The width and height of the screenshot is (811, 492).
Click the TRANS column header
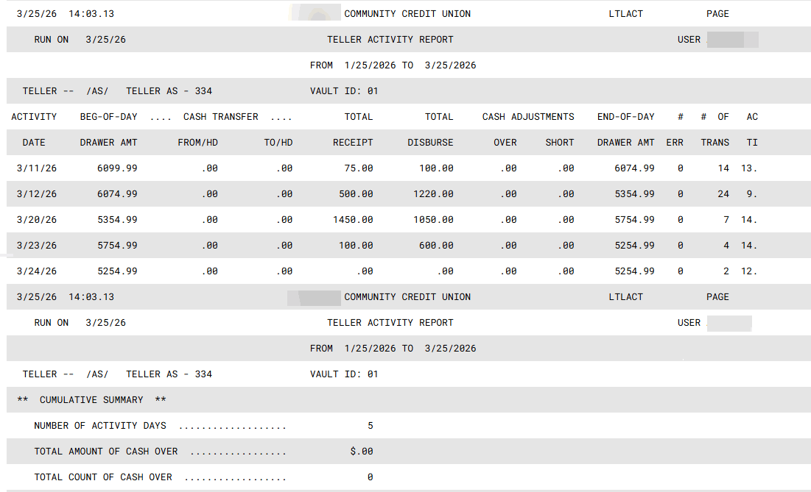point(715,143)
